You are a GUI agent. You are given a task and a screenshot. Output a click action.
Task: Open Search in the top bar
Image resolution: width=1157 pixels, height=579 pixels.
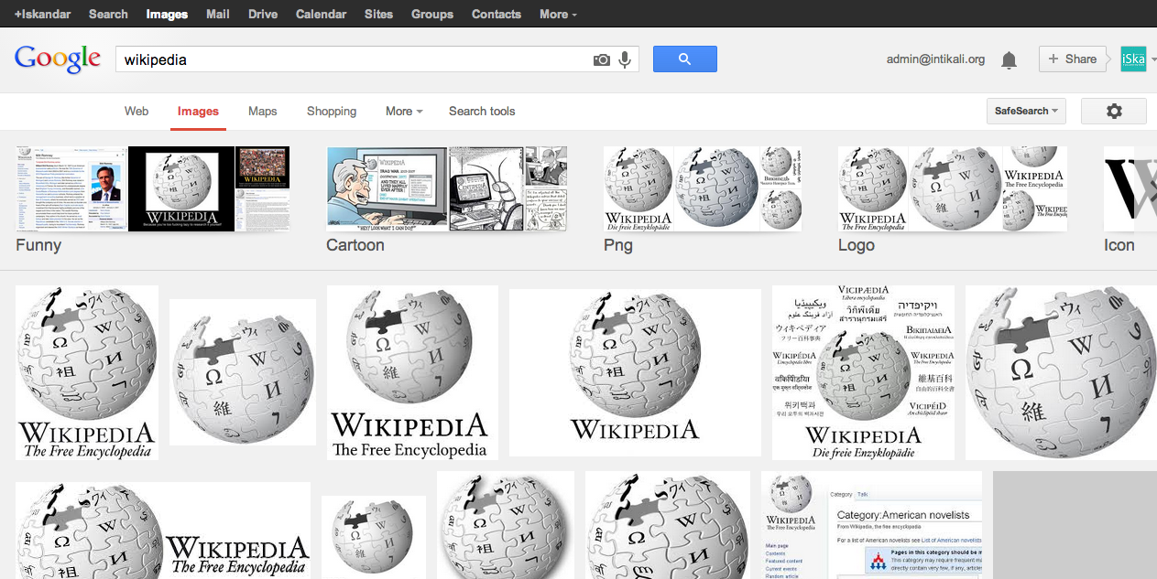(x=108, y=14)
